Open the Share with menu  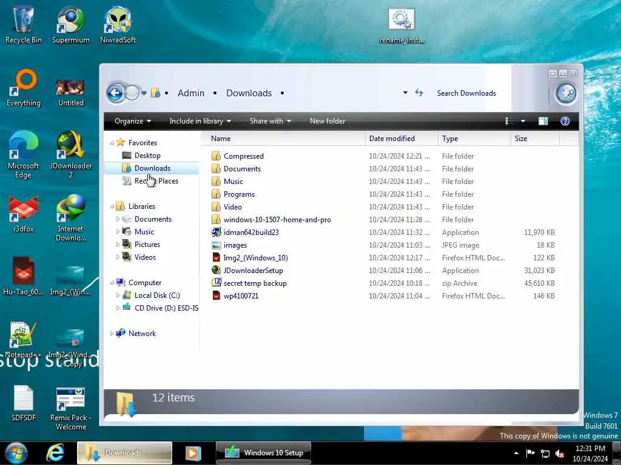coord(270,121)
